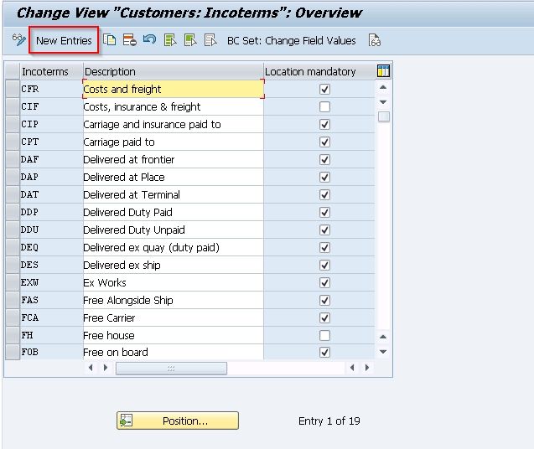Screen dimensions: 534x449
Task: Click the vertical scrollbar thumb
Action: (x=383, y=116)
